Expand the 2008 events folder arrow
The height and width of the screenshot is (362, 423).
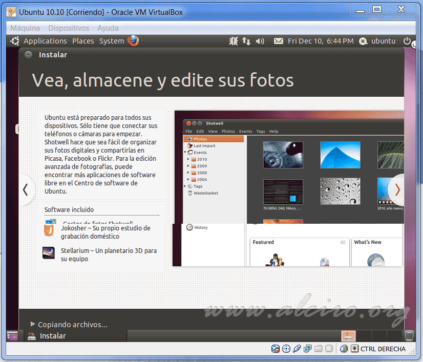pos(188,173)
